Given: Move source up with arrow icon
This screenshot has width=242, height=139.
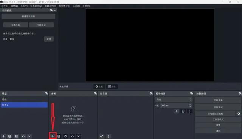Looking at the screenshot, I should [72, 136].
